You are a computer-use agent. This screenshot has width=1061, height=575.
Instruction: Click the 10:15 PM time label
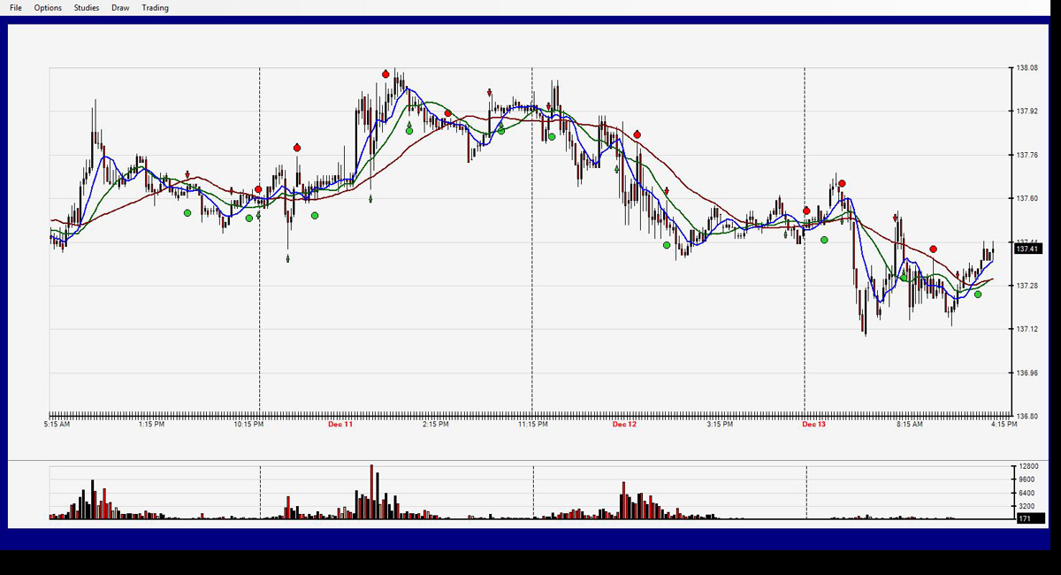248,425
